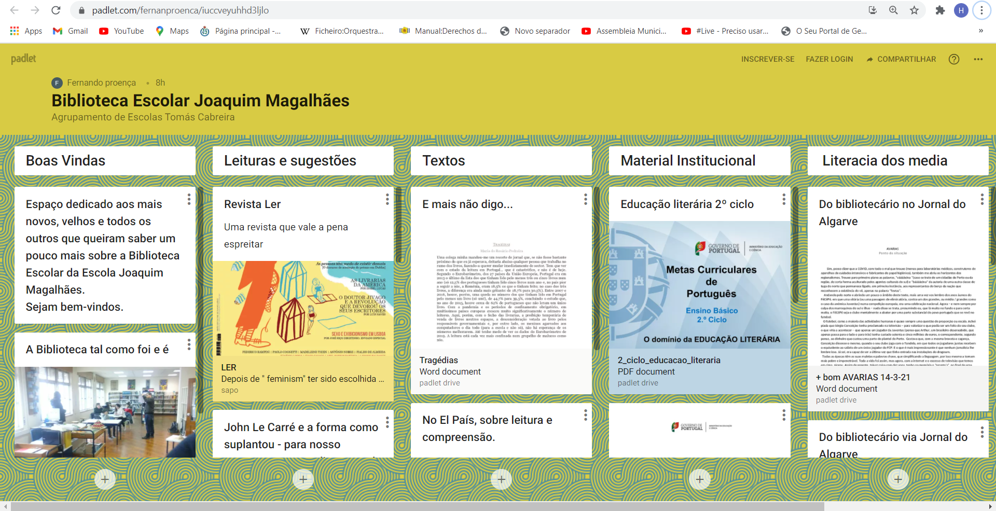Screen dimensions: 996x511
Task: Open the Padlet more options ellipsis menu
Action: [x=978, y=59]
